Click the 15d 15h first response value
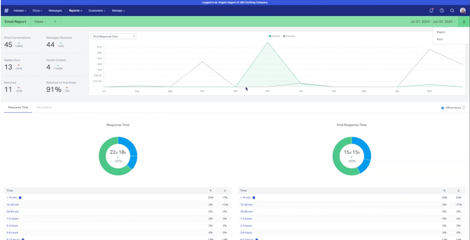 click(352, 152)
